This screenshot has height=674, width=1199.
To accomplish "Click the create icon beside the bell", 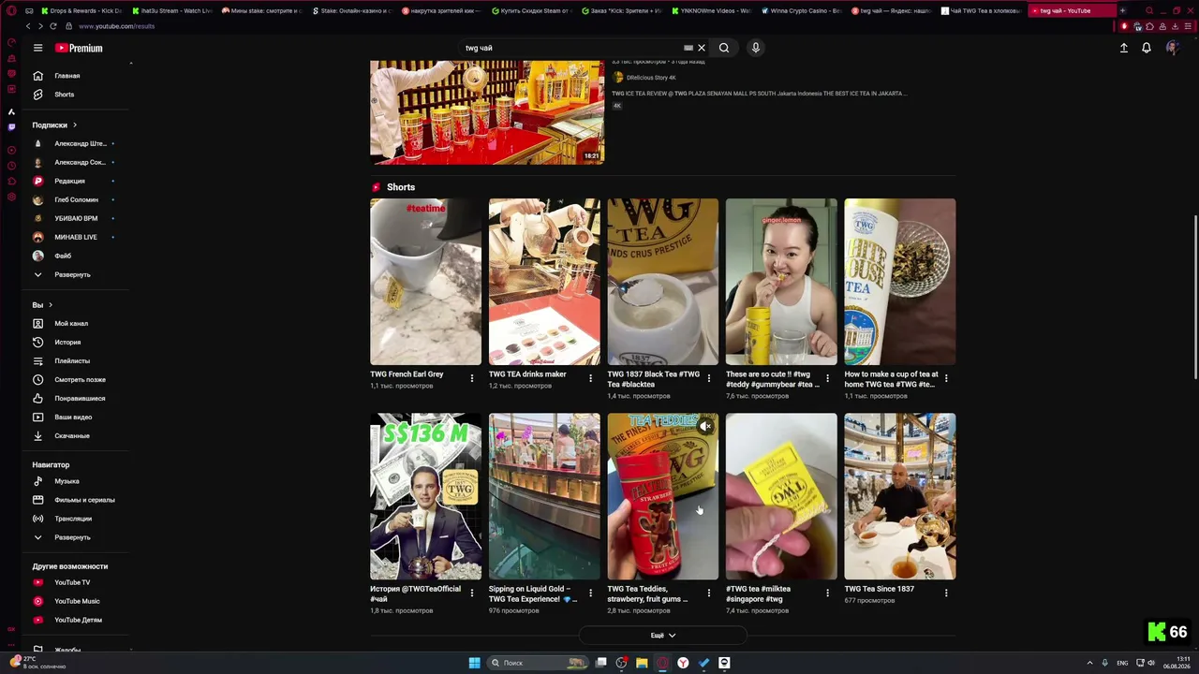I will pyautogui.click(x=1123, y=48).
